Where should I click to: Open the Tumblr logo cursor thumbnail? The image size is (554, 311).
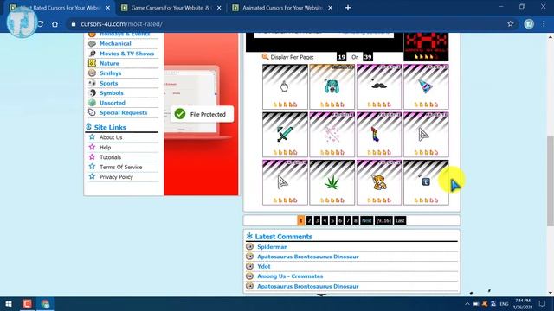[426, 182]
